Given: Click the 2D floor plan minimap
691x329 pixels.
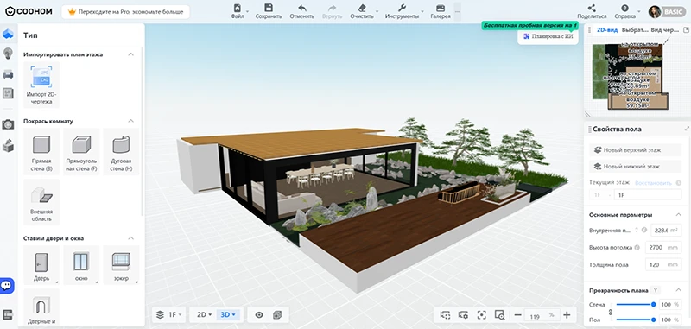Looking at the screenshot, I should pos(631,77).
